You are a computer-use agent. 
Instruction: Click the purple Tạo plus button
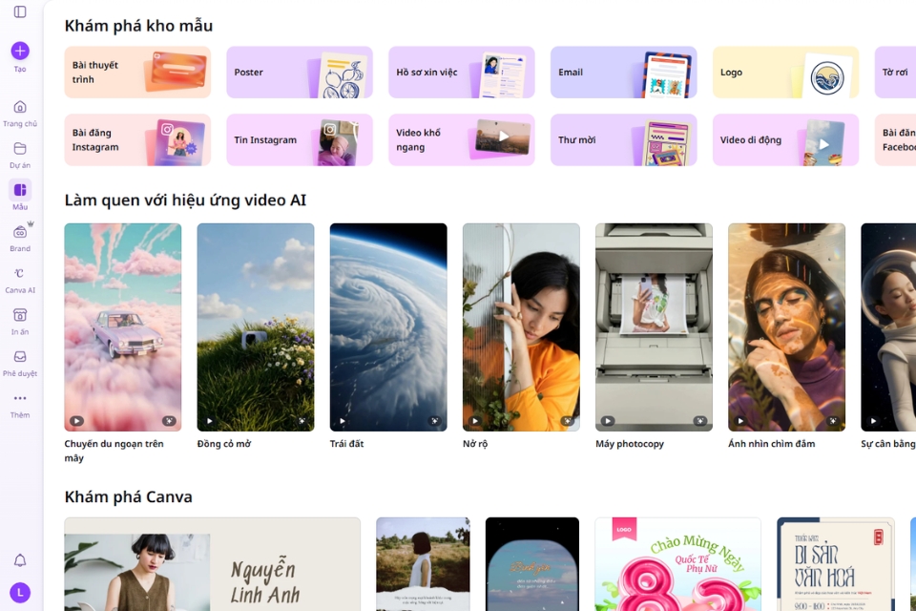tap(19, 53)
